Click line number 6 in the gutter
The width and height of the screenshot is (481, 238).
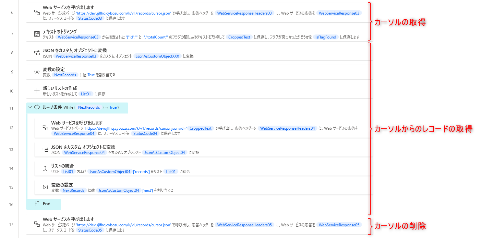click(12, 13)
